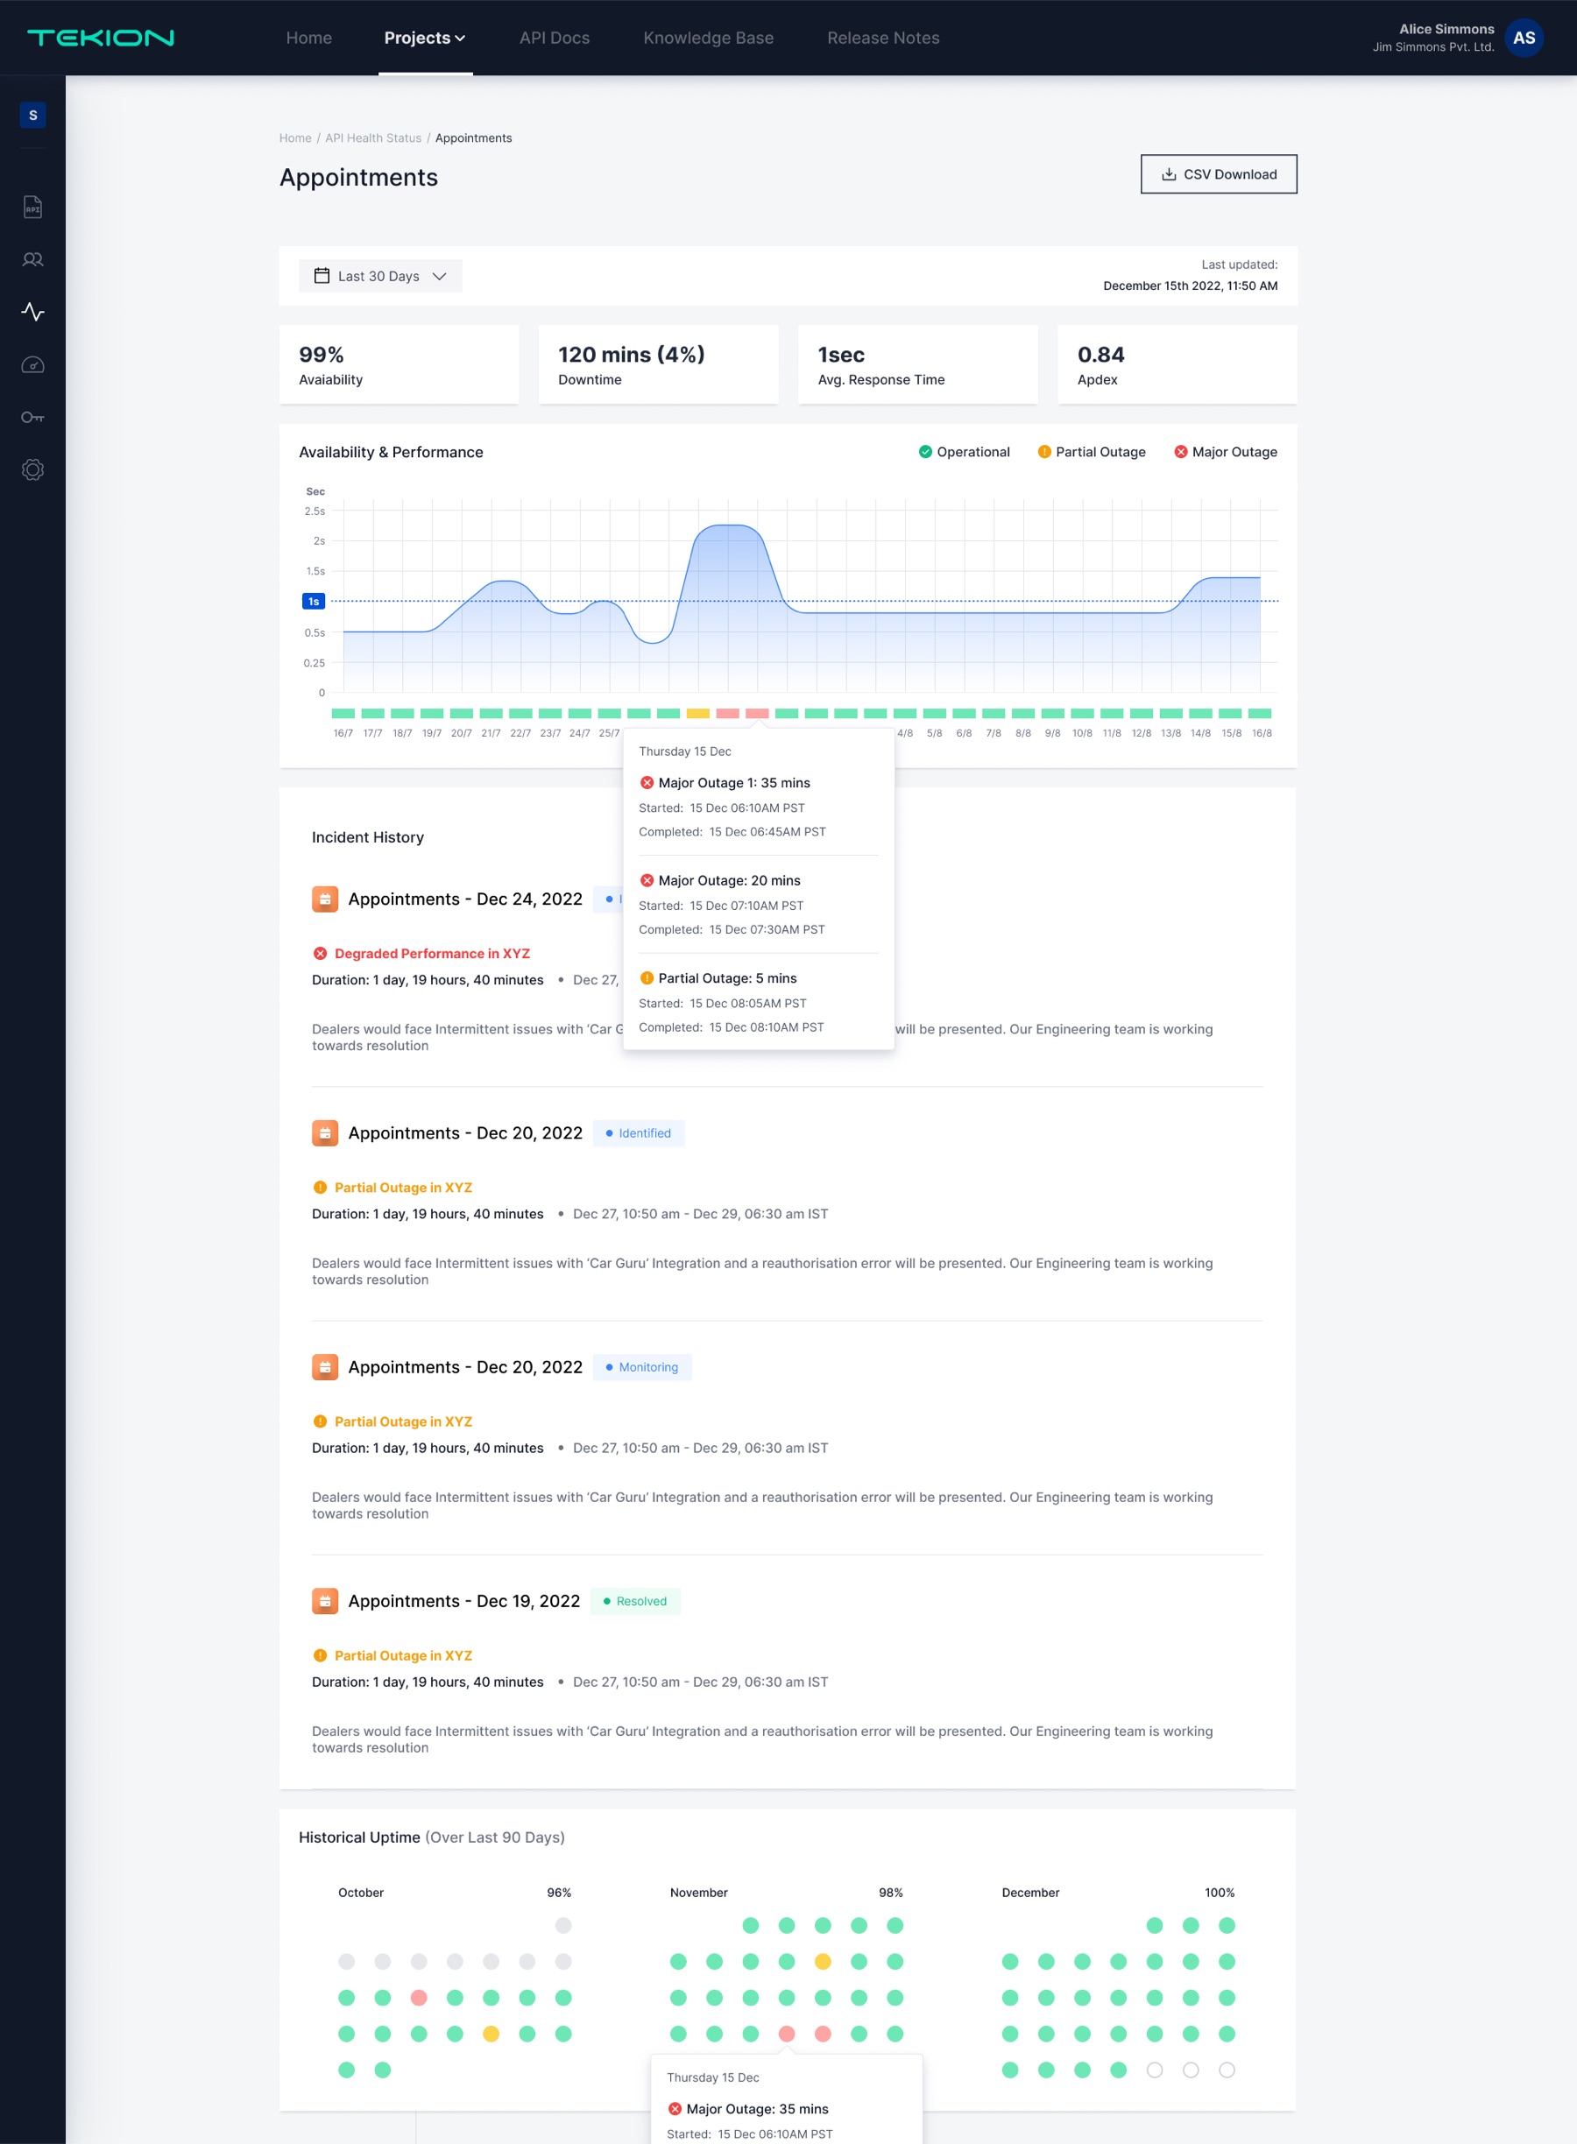This screenshot has width=1577, height=2144.
Task: Open the API document icon in sidebar
Action: click(32, 207)
